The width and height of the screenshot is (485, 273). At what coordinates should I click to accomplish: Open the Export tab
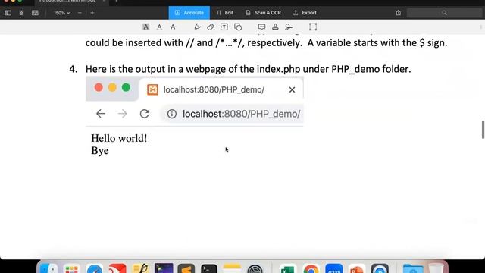pos(305,13)
